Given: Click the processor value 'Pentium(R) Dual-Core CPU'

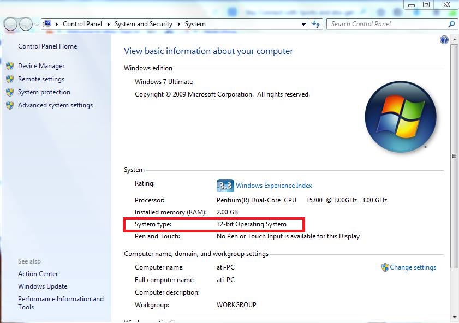Looking at the screenshot, I should 257,200.
